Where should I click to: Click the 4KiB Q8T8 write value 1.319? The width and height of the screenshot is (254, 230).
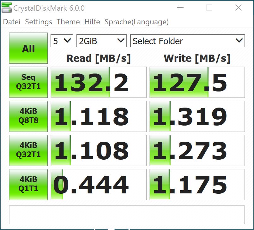click(197, 116)
